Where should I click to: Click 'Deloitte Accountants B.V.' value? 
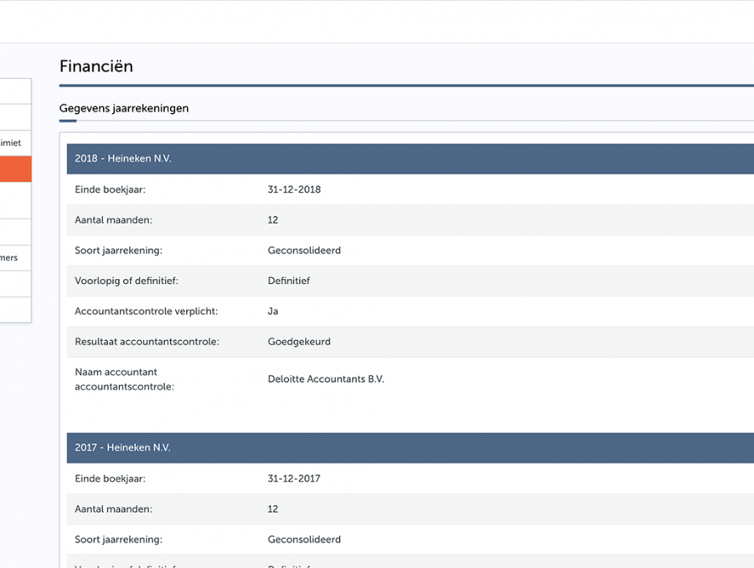point(326,379)
